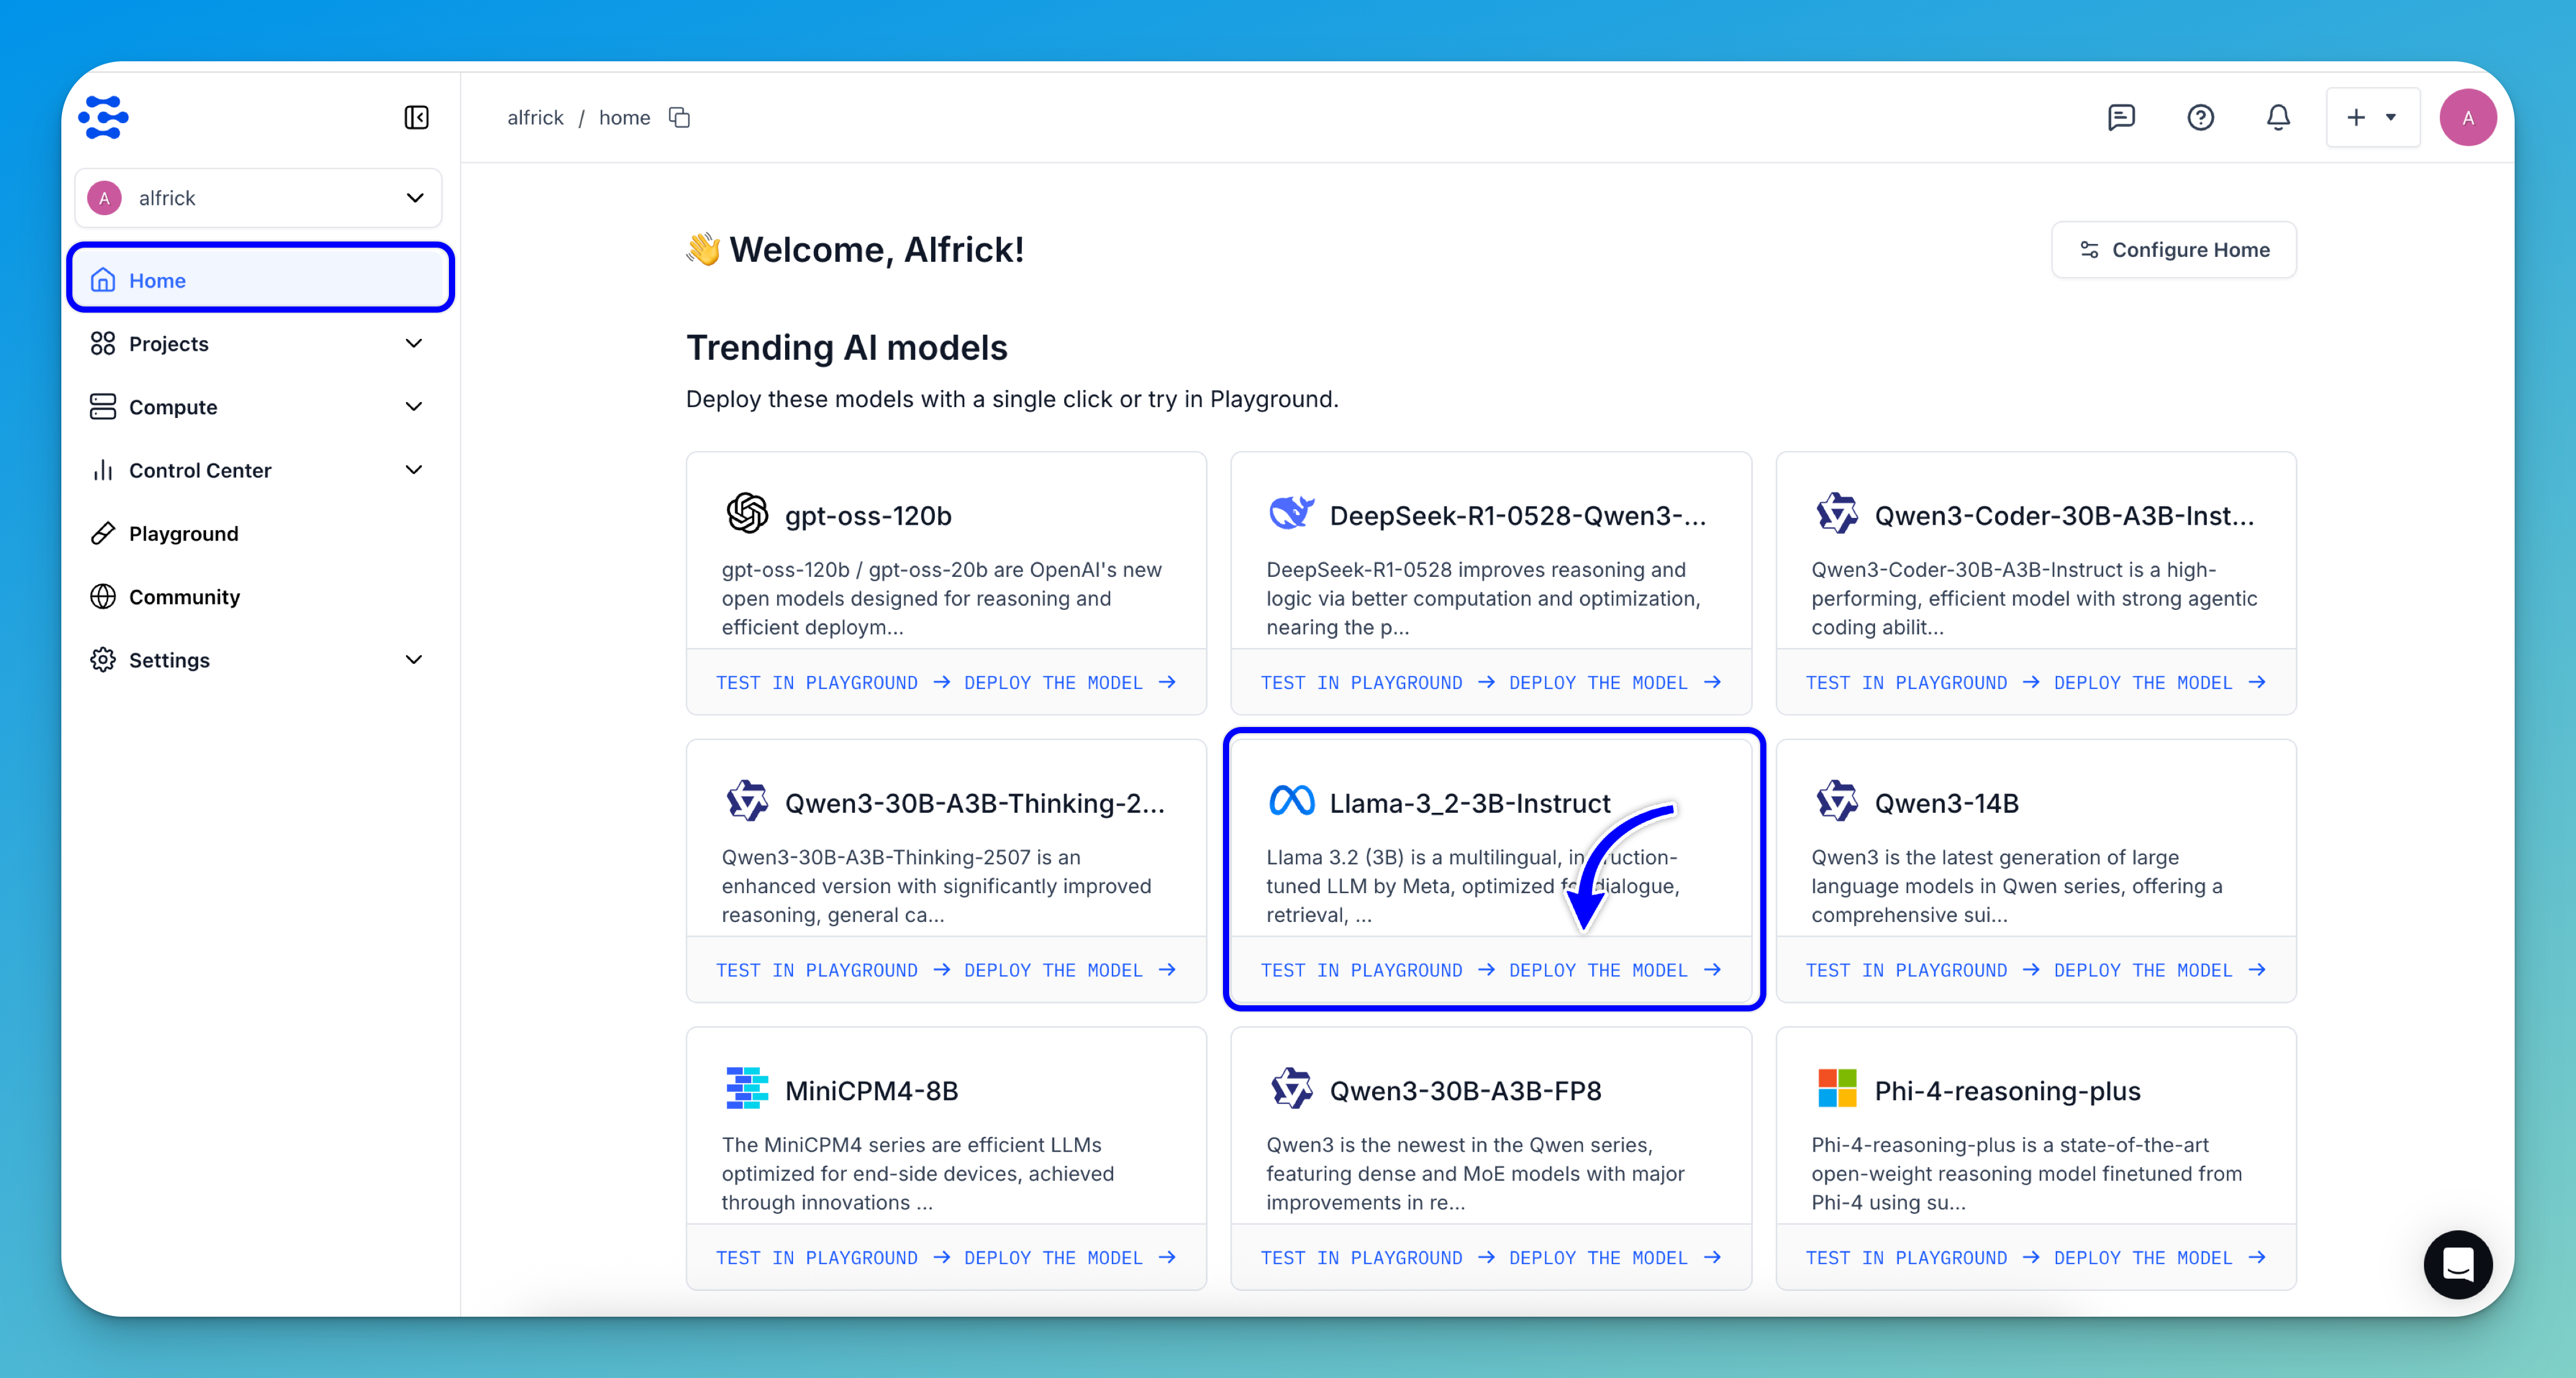This screenshot has height=1378, width=2576.
Task: Test DeepSeek-R1-0528 in Playground
Action: 1377,682
